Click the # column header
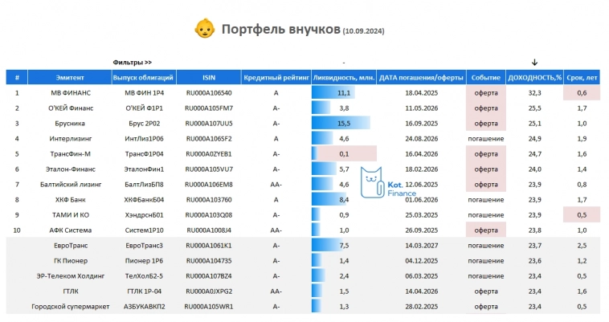The image size is (609, 322). (x=17, y=78)
